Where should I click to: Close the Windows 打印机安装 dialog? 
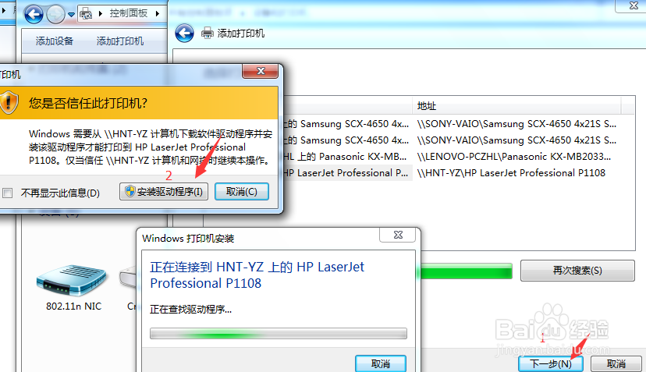point(398,235)
